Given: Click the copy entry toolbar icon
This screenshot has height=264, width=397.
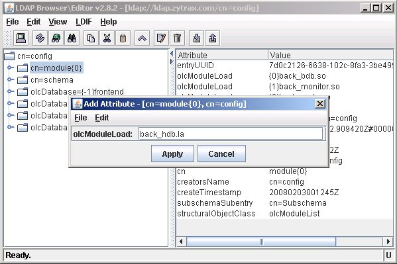Looking at the screenshot, I should [x=91, y=38].
